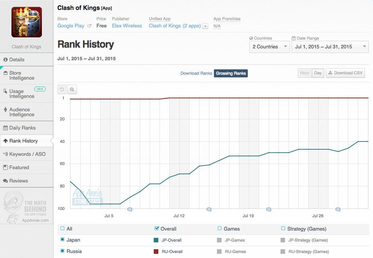Click the external link icon beside Google Play
Image resolution: width=373 pixels, height=258 pixels.
point(89,26)
